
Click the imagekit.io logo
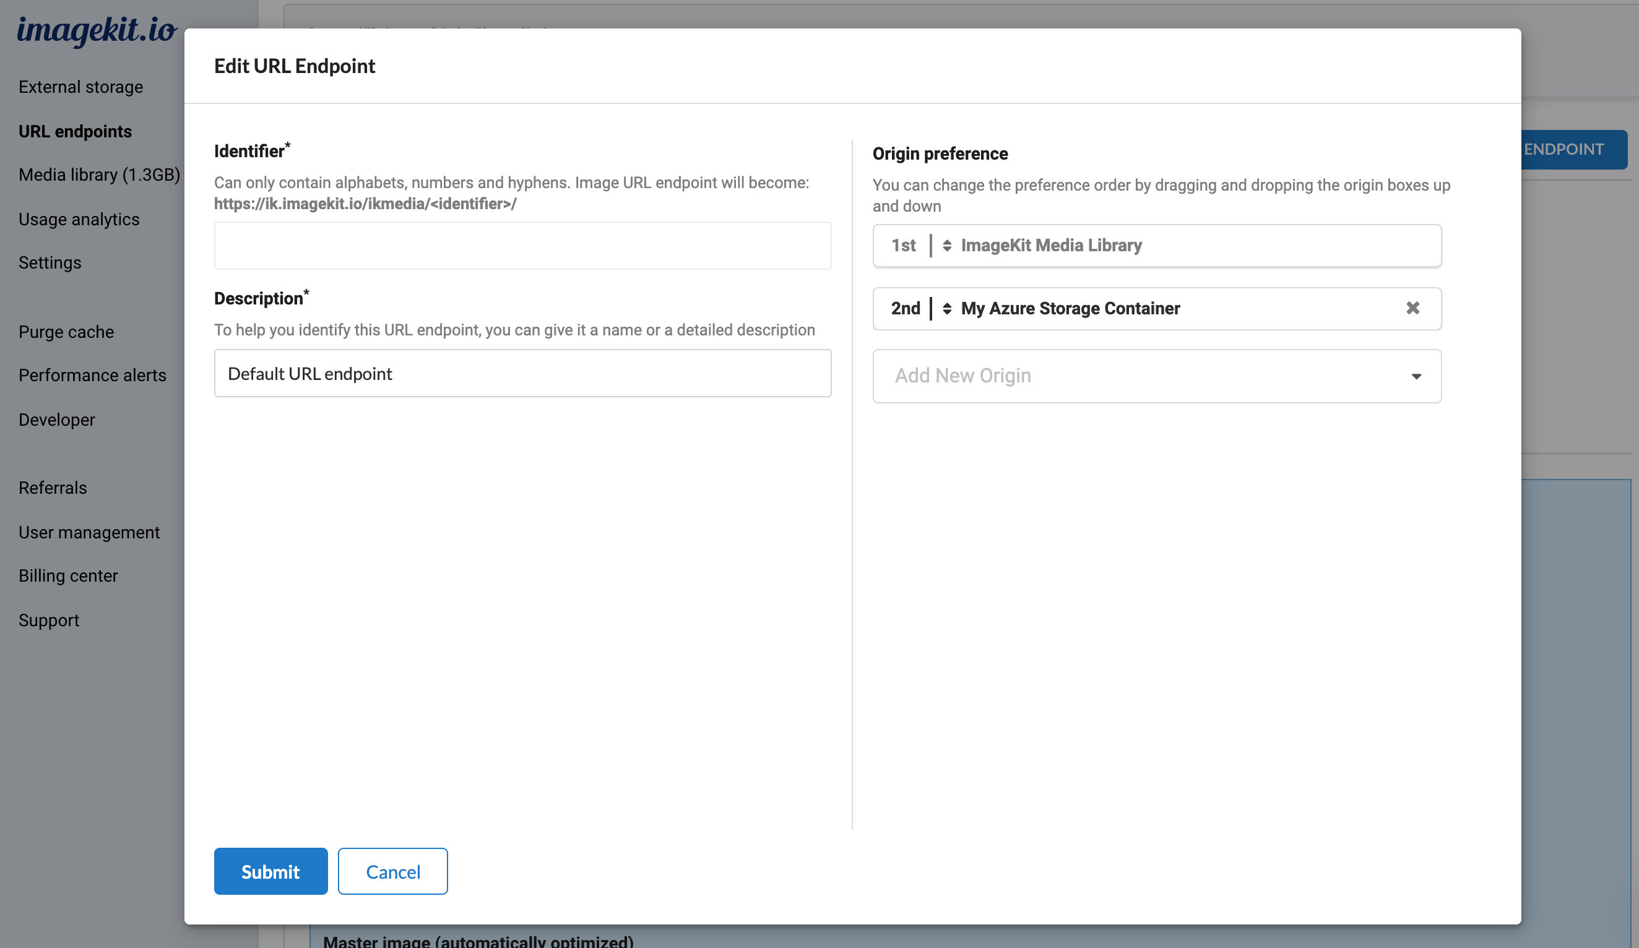(x=97, y=28)
